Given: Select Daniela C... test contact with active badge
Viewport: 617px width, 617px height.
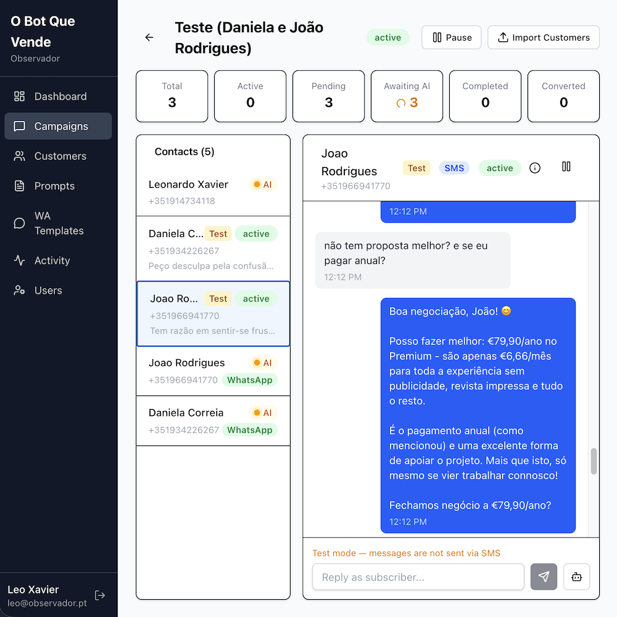Looking at the screenshot, I should (213, 249).
